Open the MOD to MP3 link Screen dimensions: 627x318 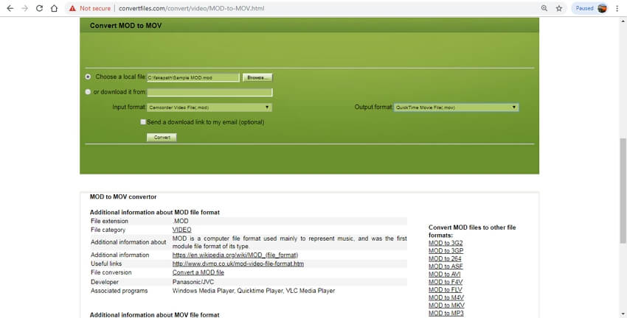(446, 313)
